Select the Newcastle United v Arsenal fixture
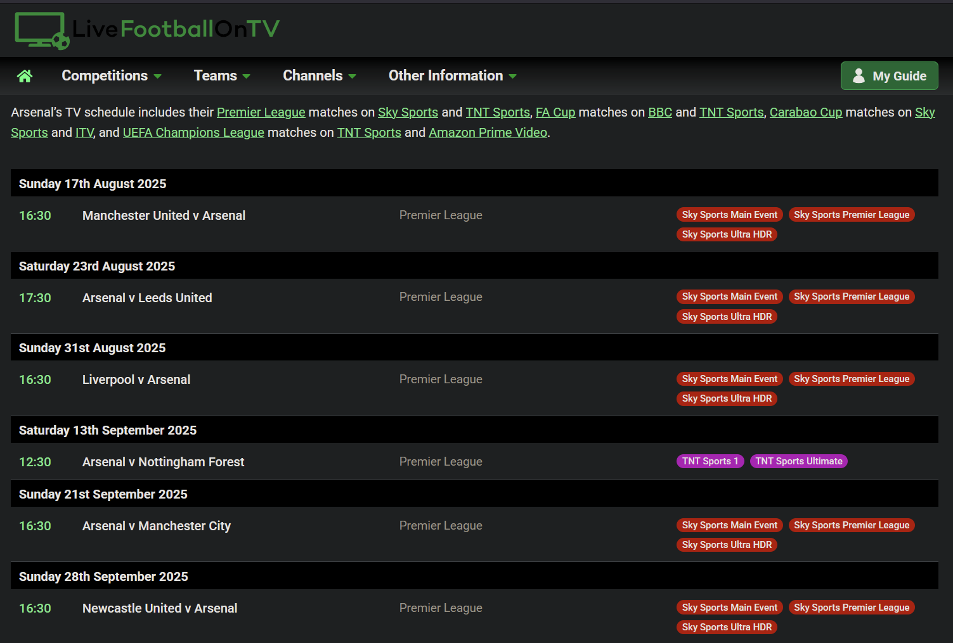The image size is (953, 643). [x=160, y=608]
